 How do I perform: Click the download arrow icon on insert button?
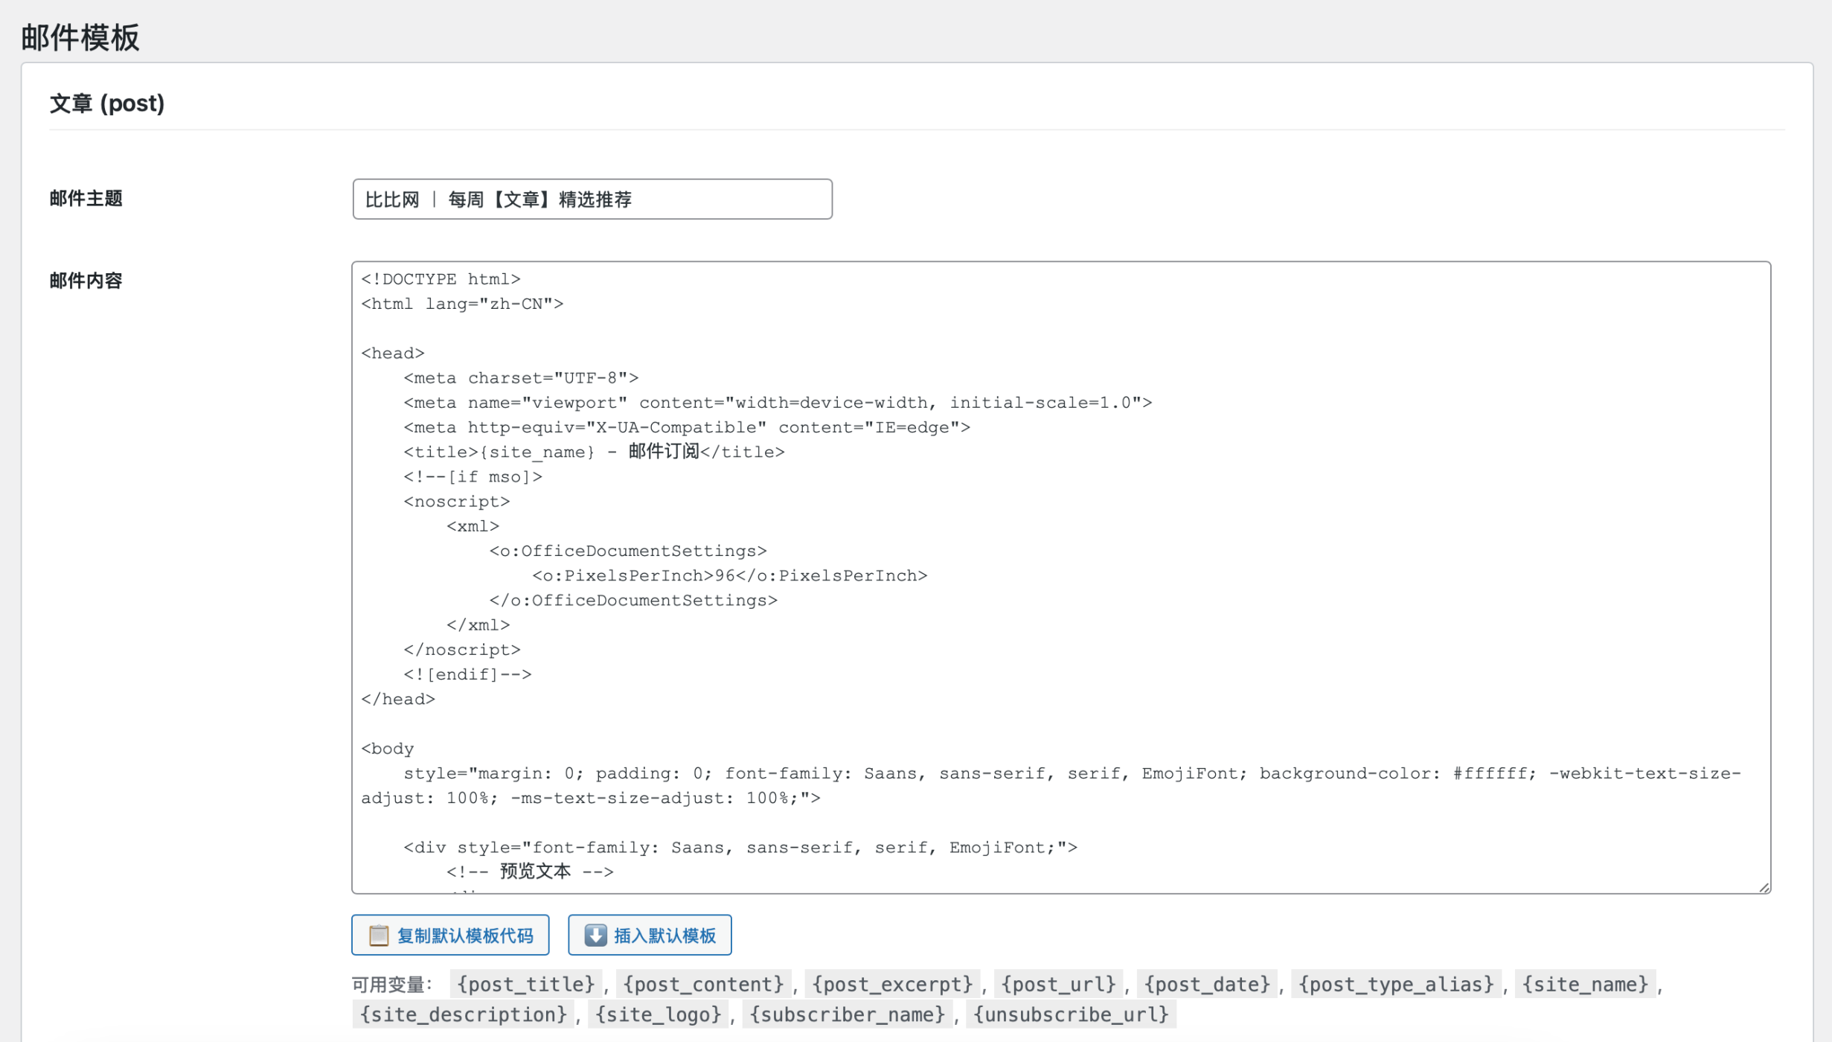click(595, 935)
